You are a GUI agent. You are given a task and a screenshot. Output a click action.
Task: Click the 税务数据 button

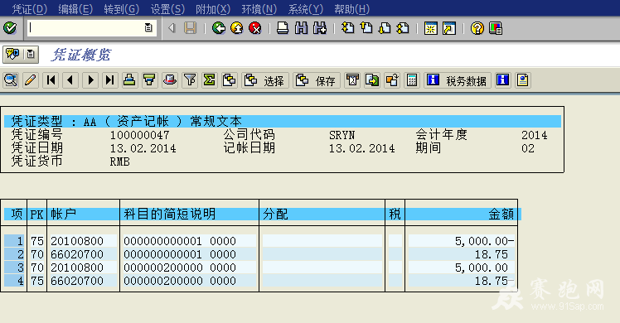pyautogui.click(x=458, y=80)
